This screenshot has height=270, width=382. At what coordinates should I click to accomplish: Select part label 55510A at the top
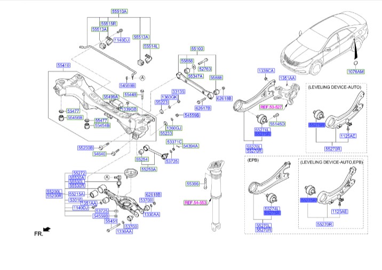pyautogui.click(x=120, y=11)
